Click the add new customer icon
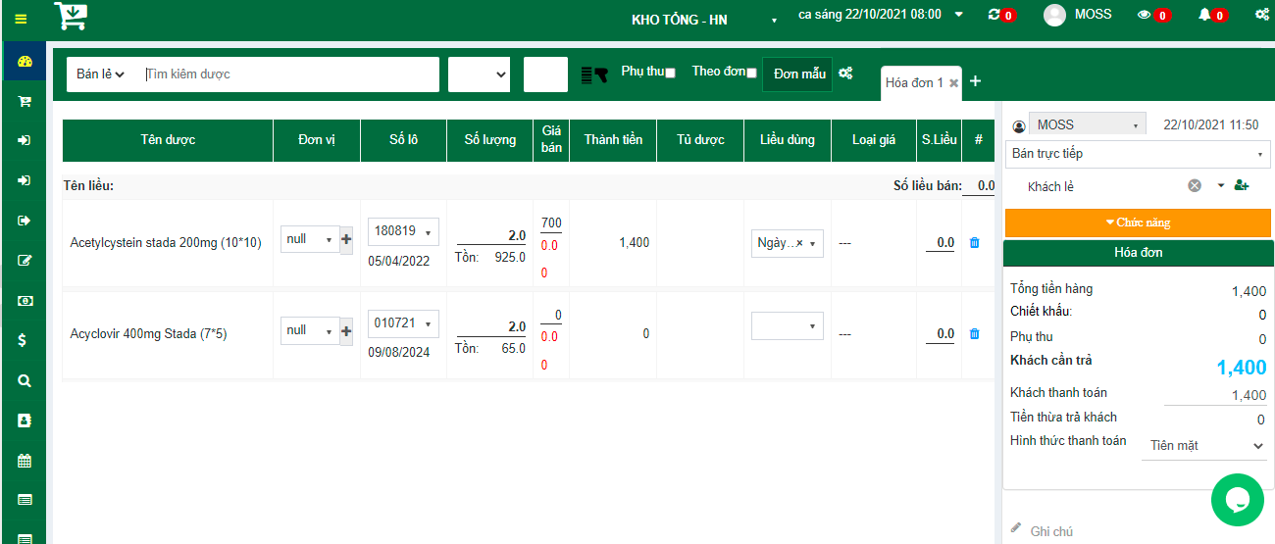The width and height of the screenshot is (1275, 544). [1241, 185]
